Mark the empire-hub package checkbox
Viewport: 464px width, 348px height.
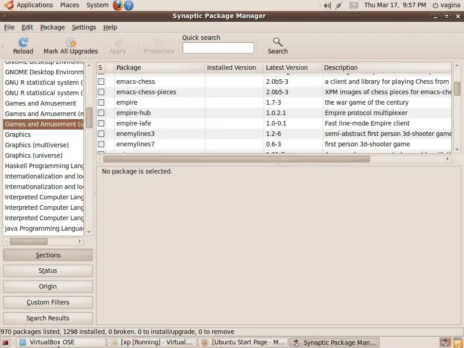click(x=101, y=113)
